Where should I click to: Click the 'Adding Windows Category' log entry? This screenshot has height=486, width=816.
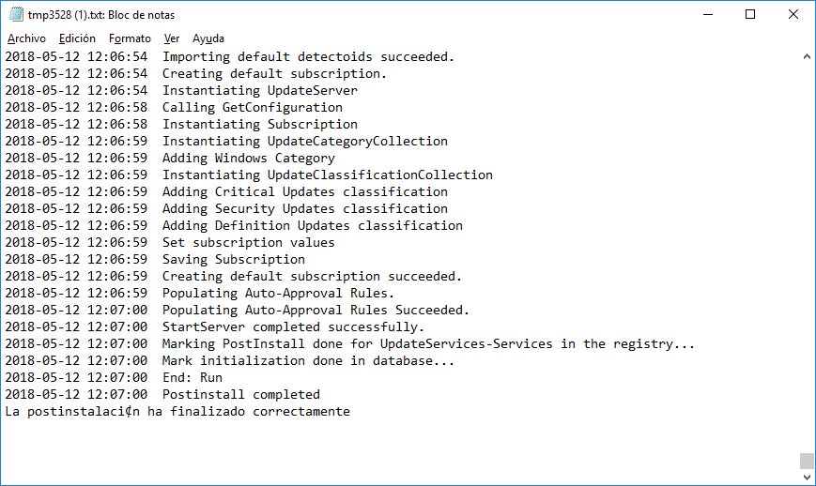click(248, 158)
